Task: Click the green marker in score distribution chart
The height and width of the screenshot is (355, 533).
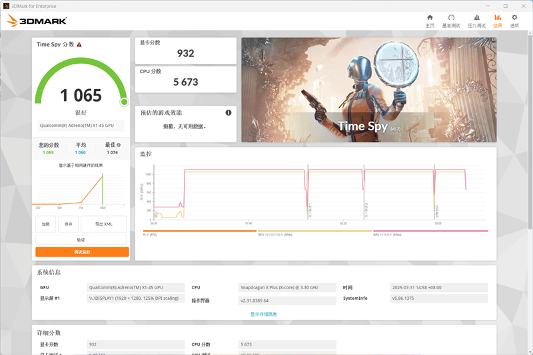Action: click(103, 189)
